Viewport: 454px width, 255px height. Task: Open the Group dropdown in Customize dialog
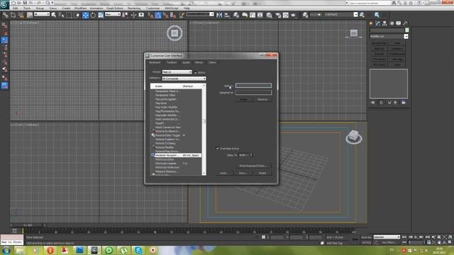pyautogui.click(x=177, y=72)
